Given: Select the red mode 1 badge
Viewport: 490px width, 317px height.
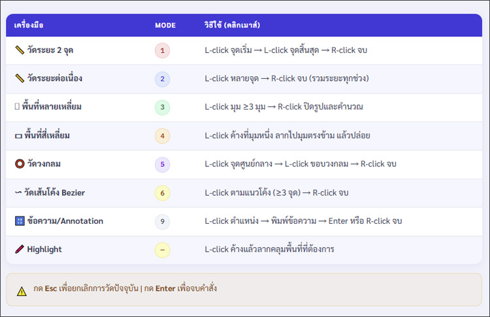Looking at the screenshot, I should [x=162, y=50].
